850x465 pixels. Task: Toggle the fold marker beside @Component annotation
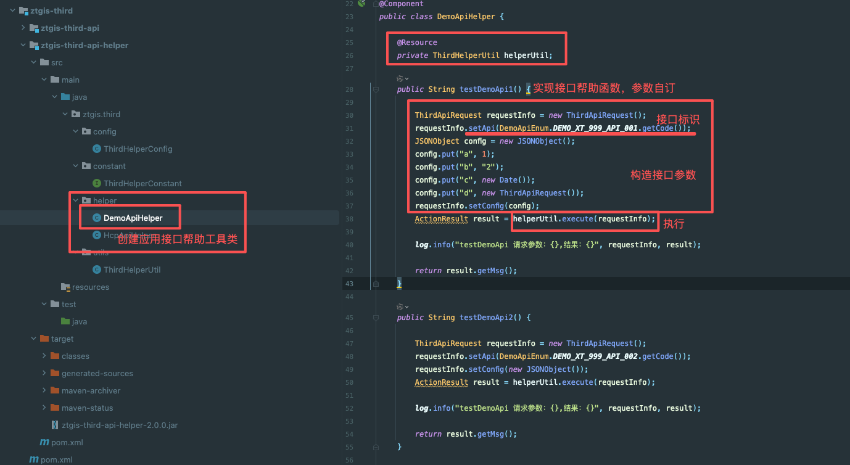(x=375, y=4)
